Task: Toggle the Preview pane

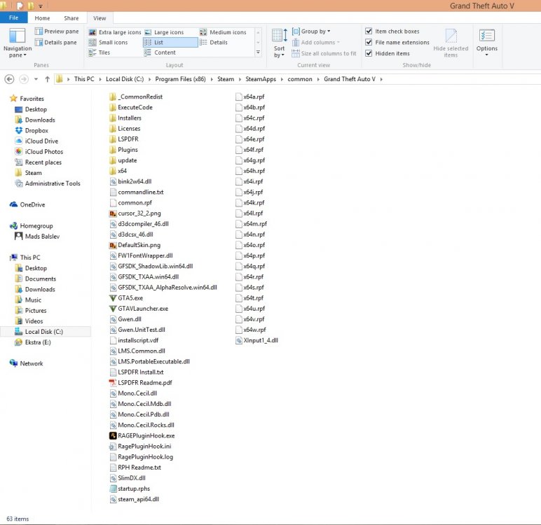Action: point(57,31)
